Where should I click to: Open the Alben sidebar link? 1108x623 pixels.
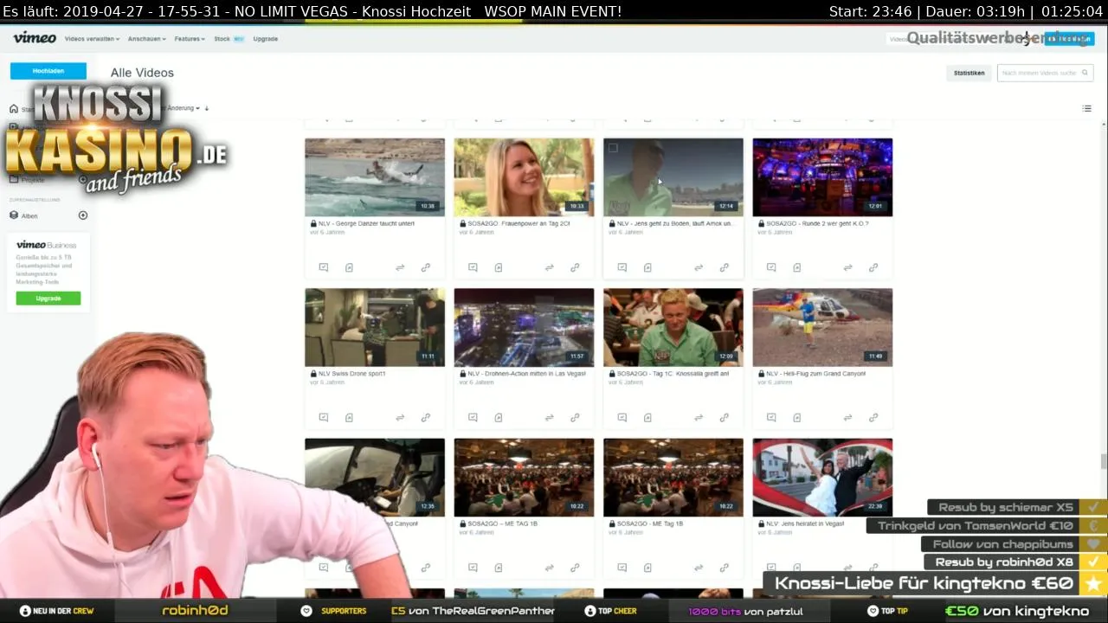click(29, 215)
